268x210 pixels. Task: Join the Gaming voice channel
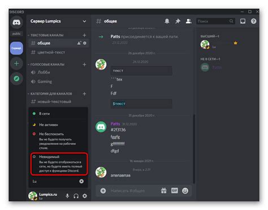pyautogui.click(x=59, y=82)
